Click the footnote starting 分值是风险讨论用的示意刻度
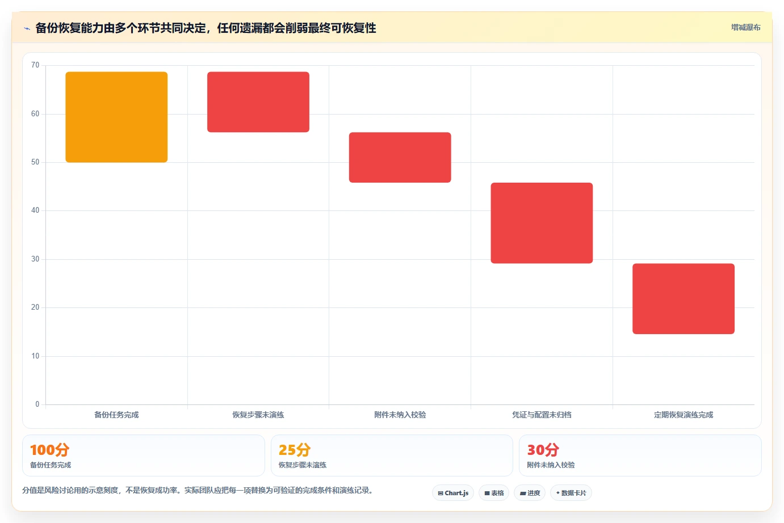Screen dimensions: 784x523 [x=198, y=490]
